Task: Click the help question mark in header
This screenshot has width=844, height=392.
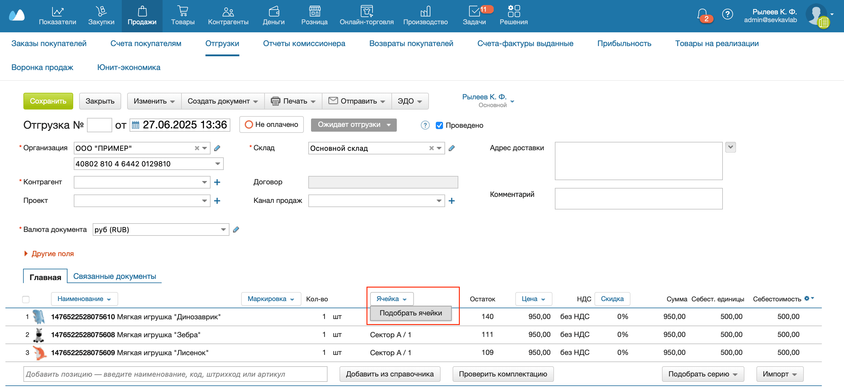Action: click(727, 14)
